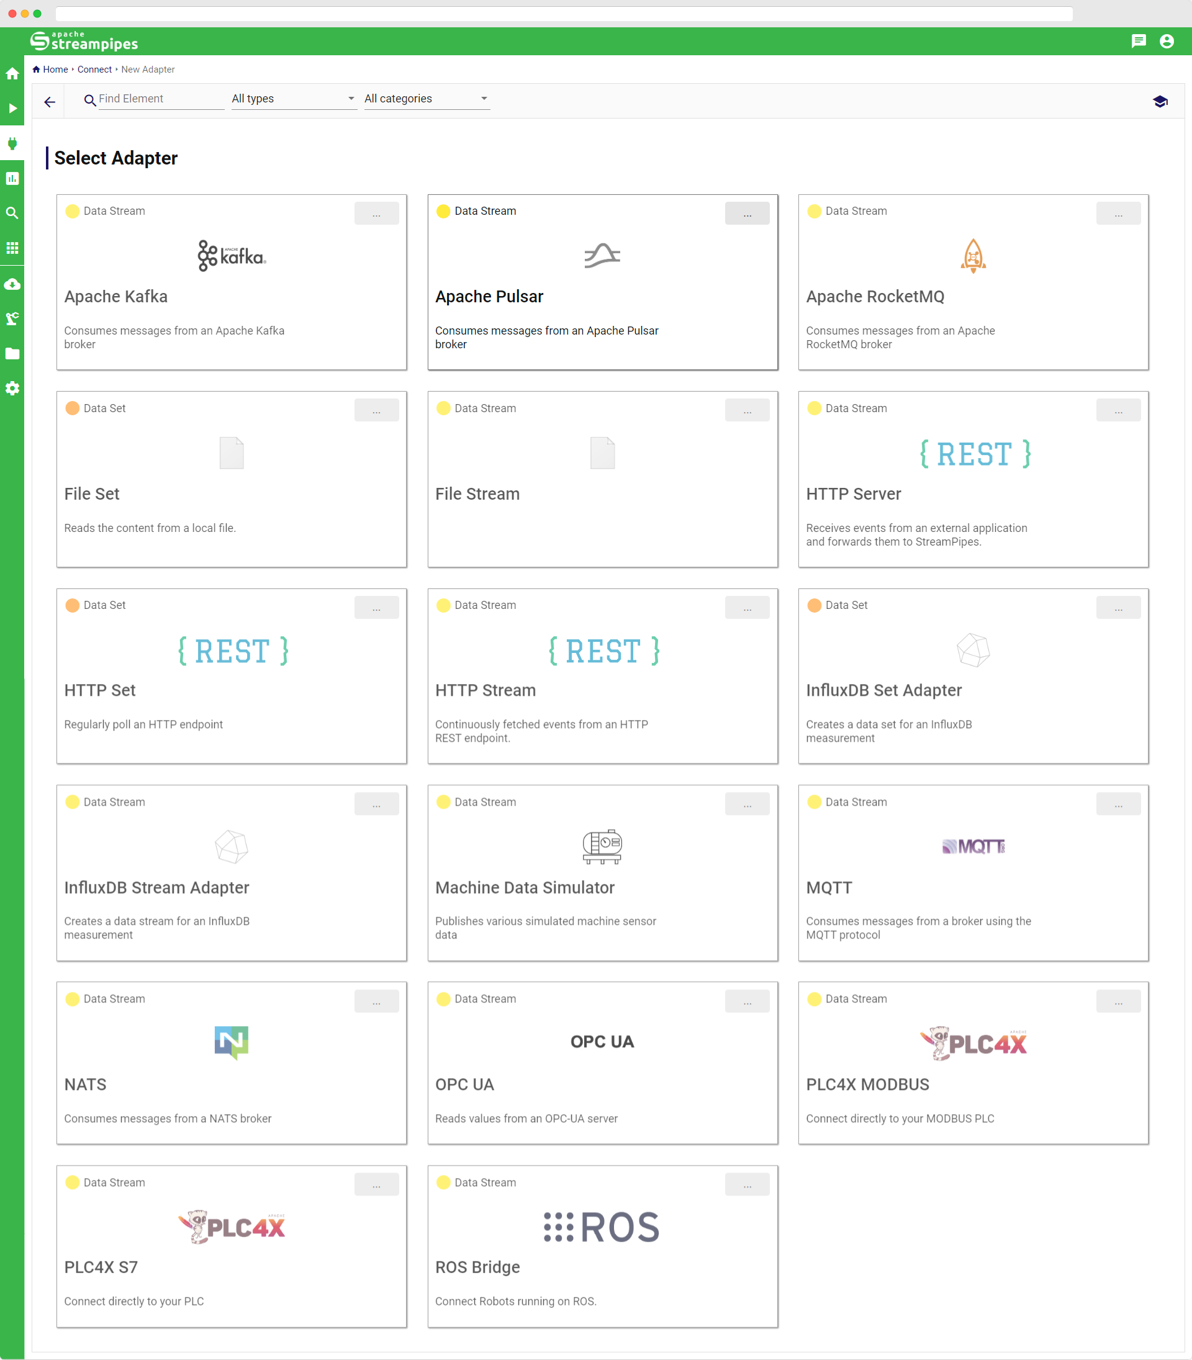Open the Home icon in sidebar
Viewport: 1192px width, 1360px height.
pos(12,74)
